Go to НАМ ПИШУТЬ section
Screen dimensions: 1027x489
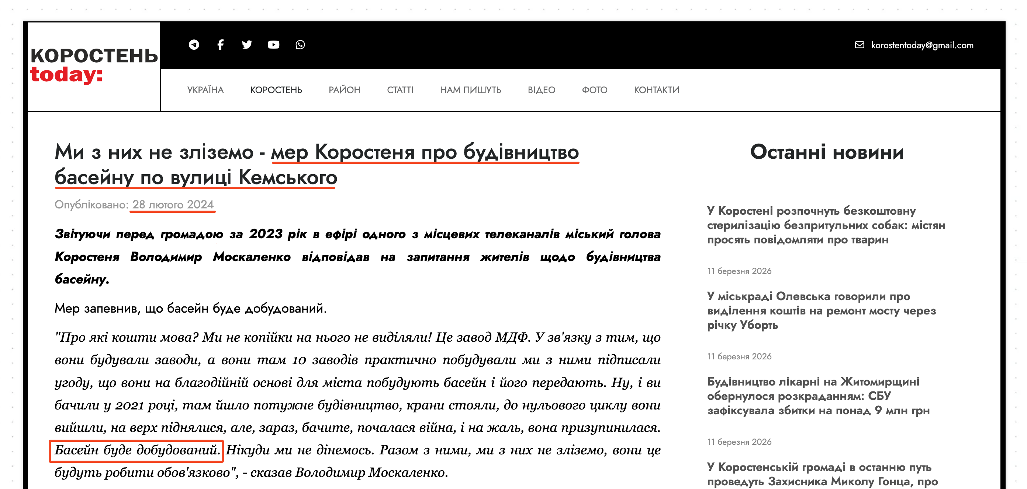tap(471, 90)
